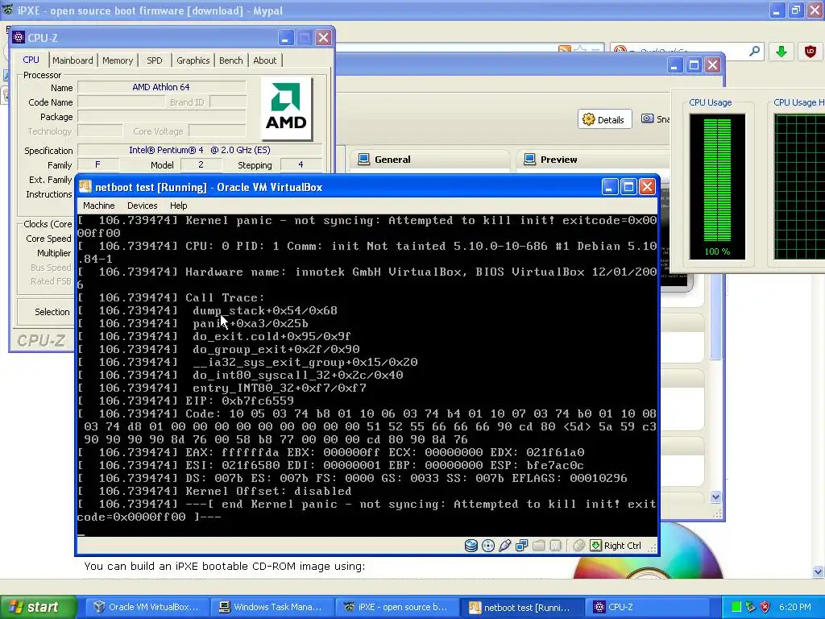Click the Windows start button

[38, 607]
